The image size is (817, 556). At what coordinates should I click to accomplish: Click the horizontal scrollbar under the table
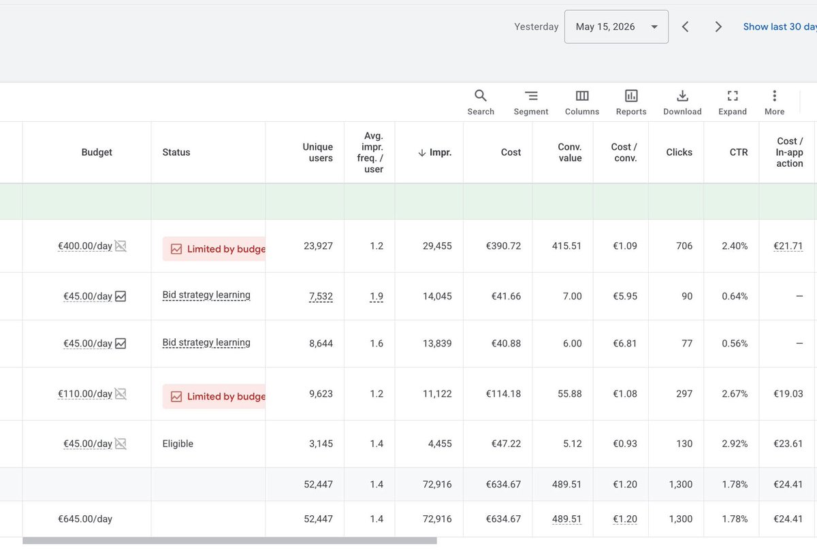(229, 541)
